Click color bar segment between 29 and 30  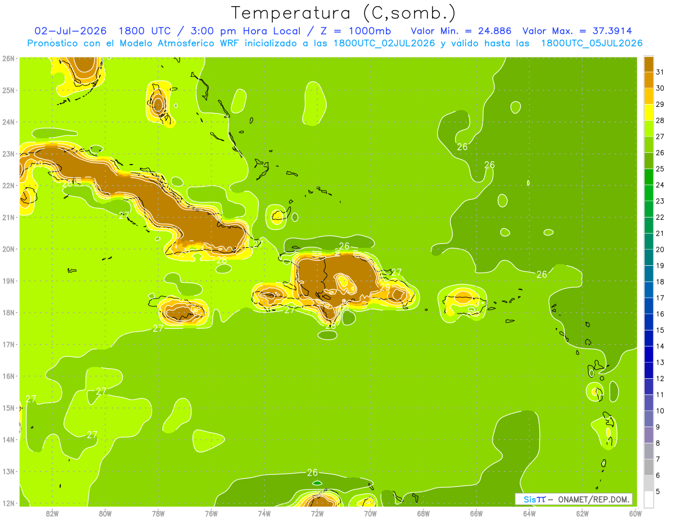click(649, 96)
